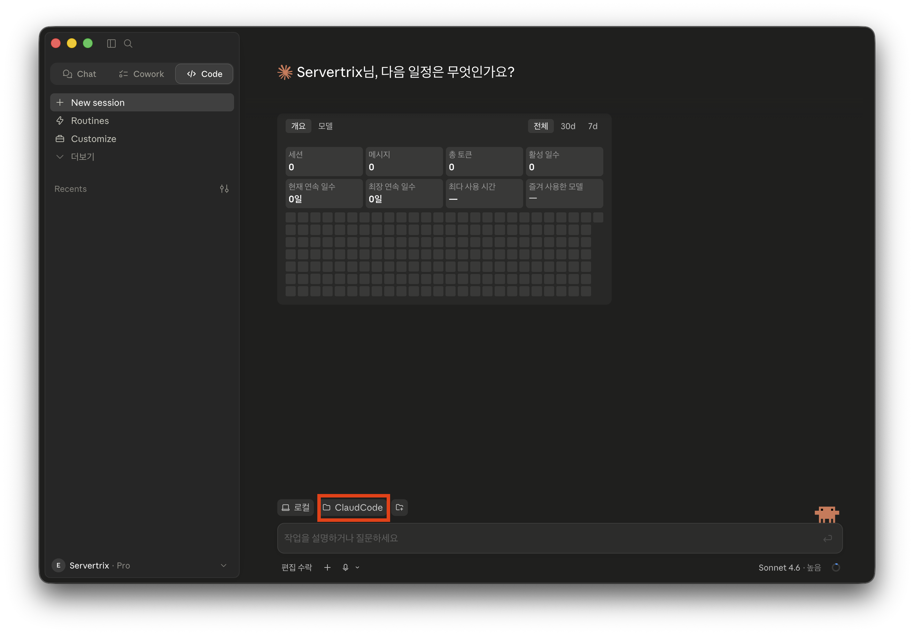Set the time range to 30d

pos(568,126)
